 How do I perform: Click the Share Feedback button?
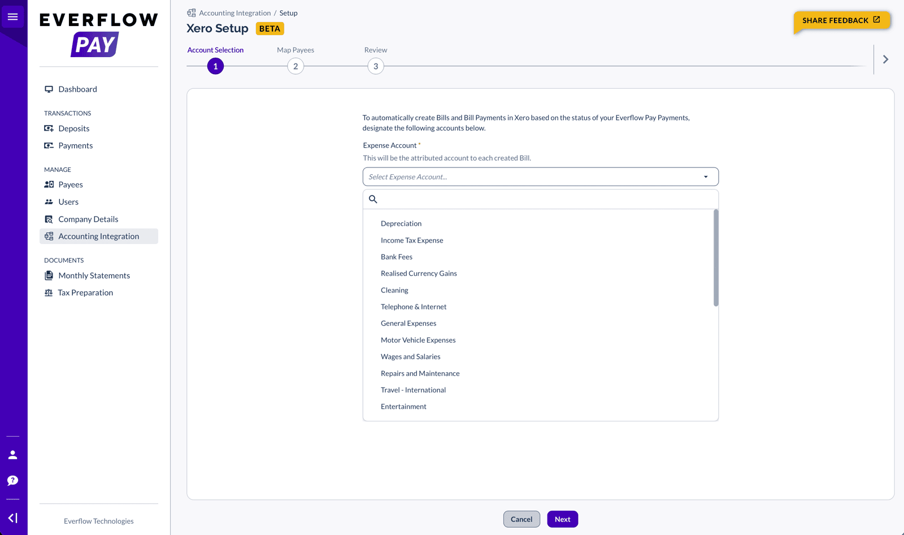[842, 20]
